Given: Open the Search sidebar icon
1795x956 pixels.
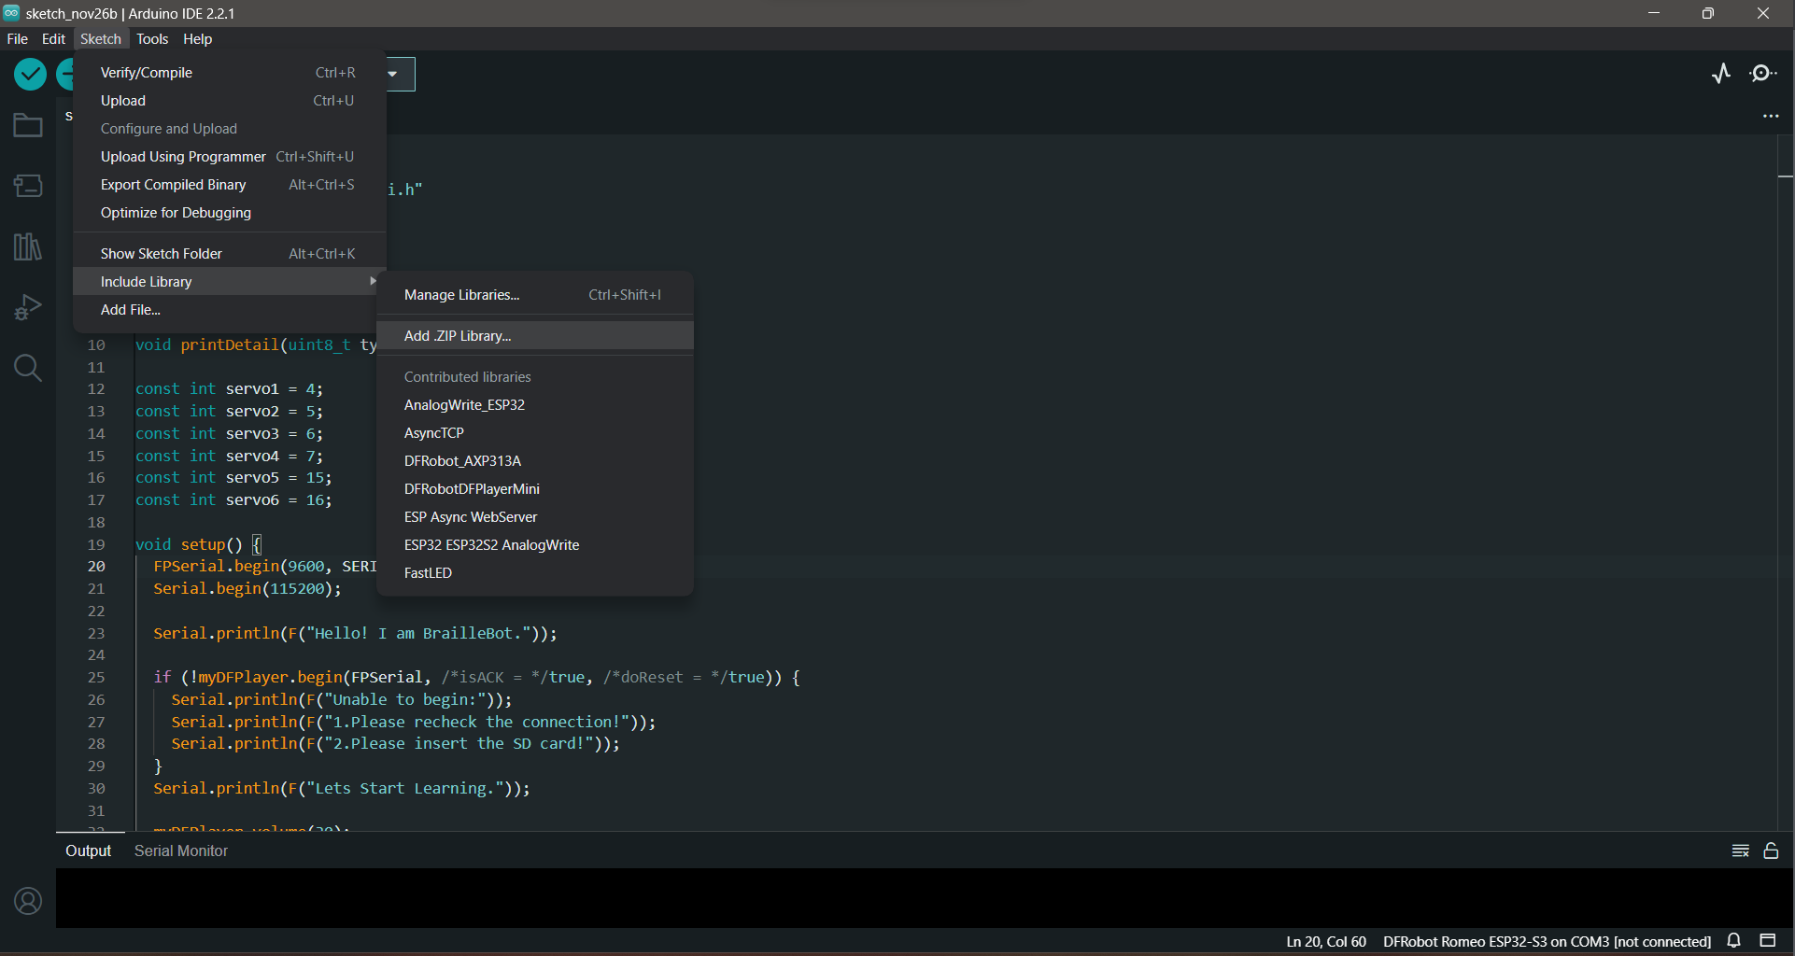Looking at the screenshot, I should click(x=28, y=368).
